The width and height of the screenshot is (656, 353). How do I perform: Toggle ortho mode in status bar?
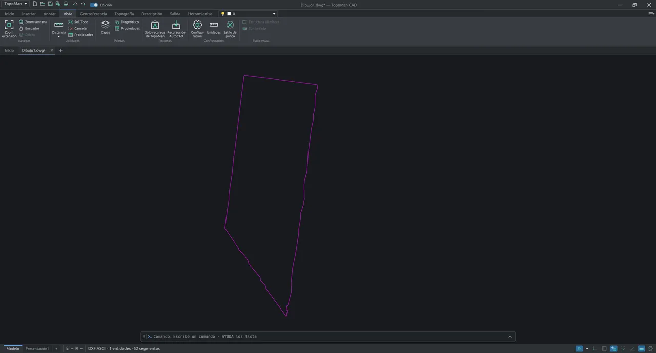coord(595,349)
